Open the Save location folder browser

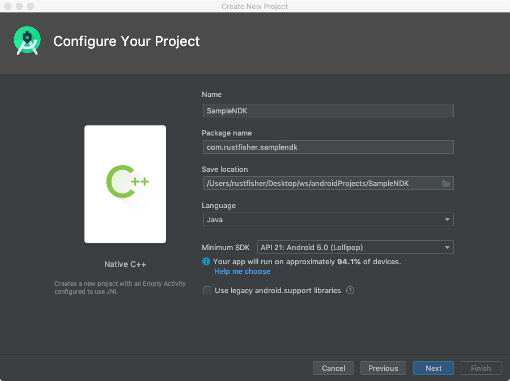(445, 183)
